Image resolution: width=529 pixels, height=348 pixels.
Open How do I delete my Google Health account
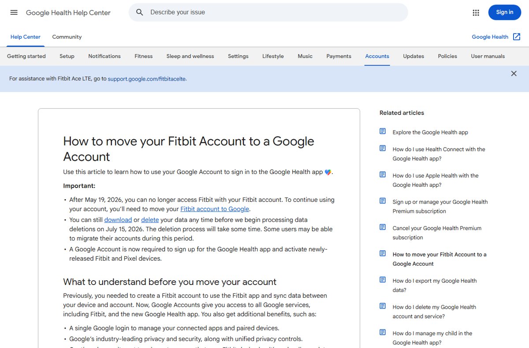coord(435,311)
